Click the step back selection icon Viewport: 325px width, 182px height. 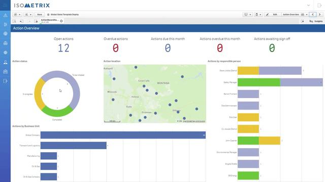[x=21, y=21]
